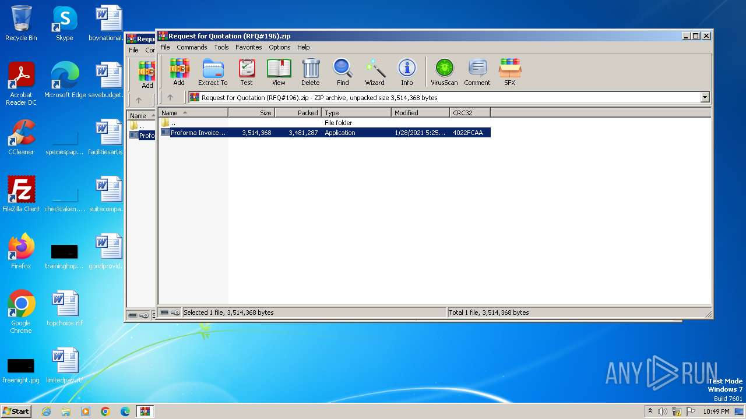Image resolution: width=746 pixels, height=419 pixels.
Task: Run the Test archive tool
Action: pos(247,72)
